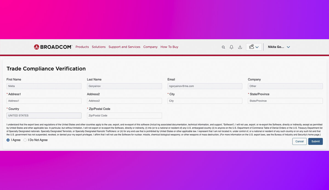Open the How To Buy menu
The width and height of the screenshot is (329, 190).
[169, 47]
